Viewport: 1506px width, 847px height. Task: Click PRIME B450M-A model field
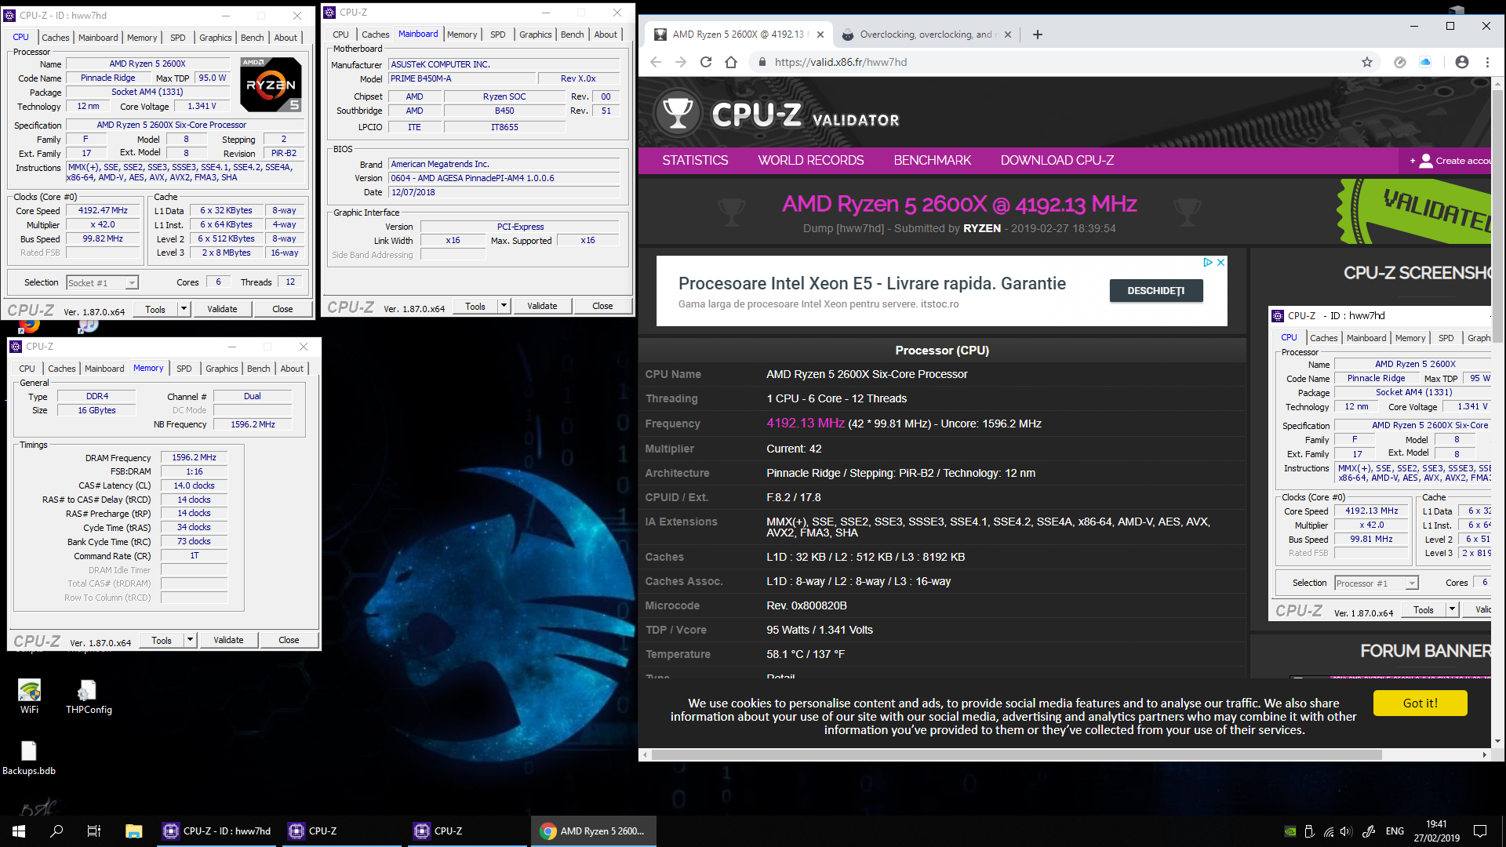point(461,78)
